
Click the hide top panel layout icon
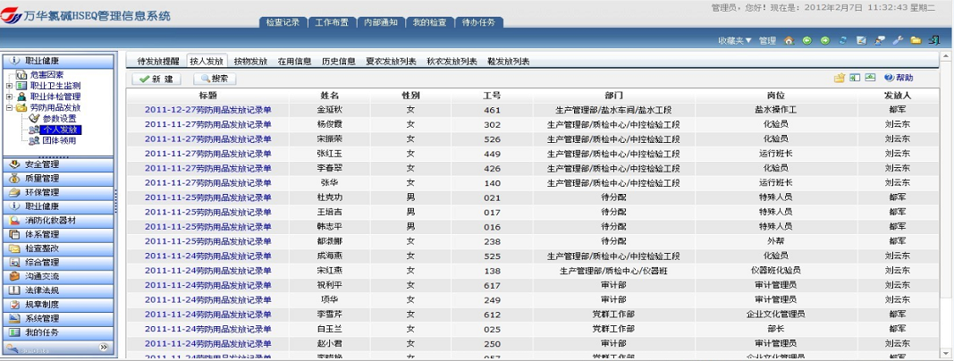pos(871,78)
